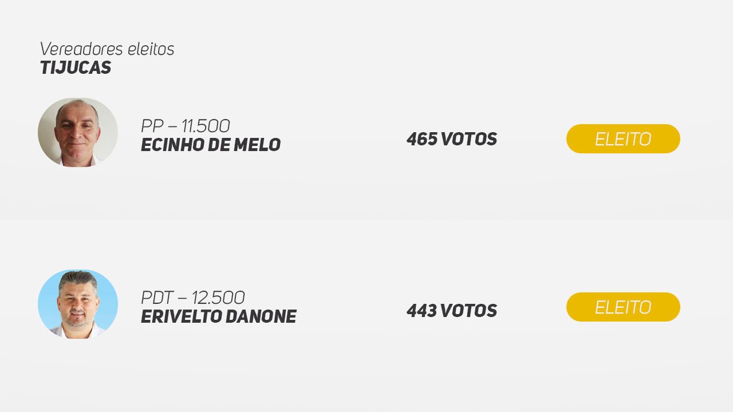Click Ecinho de Melo's circular portrait photo

coord(78,132)
